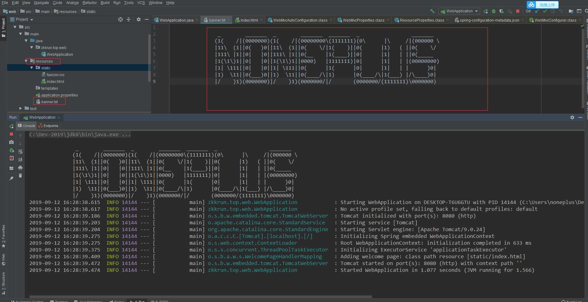
Task: Switch to index.html editor tab
Action: click(249, 20)
